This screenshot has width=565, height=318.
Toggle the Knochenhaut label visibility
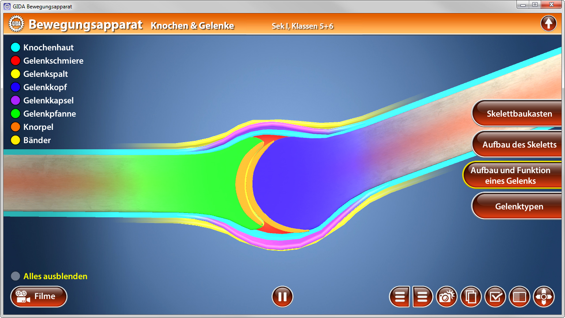49,47
